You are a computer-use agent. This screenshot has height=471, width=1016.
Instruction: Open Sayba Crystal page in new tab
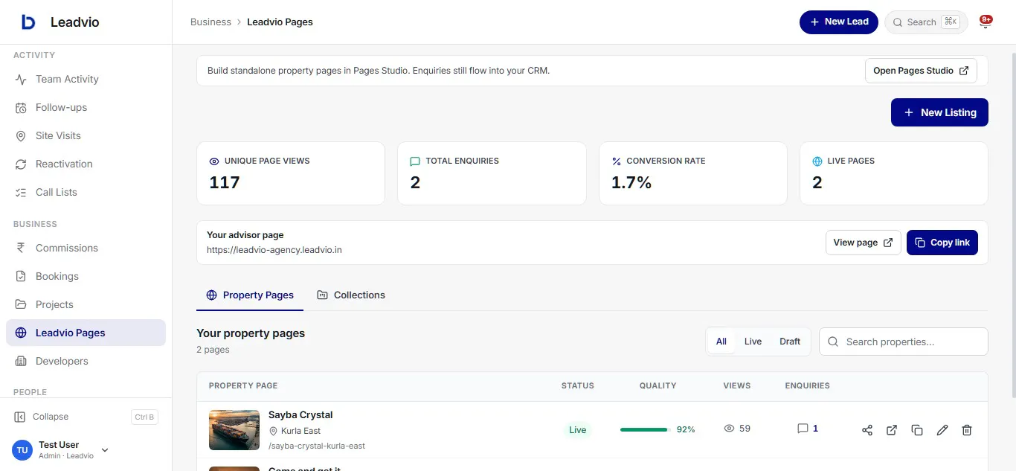[x=892, y=430]
